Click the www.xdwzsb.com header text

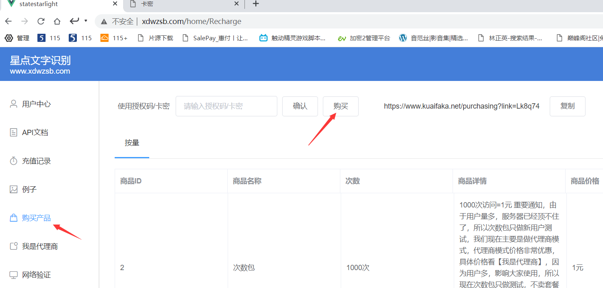(x=40, y=71)
